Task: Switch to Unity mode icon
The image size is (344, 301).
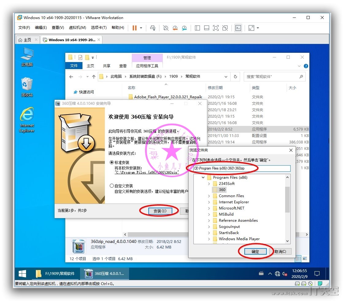Action: tap(225, 28)
